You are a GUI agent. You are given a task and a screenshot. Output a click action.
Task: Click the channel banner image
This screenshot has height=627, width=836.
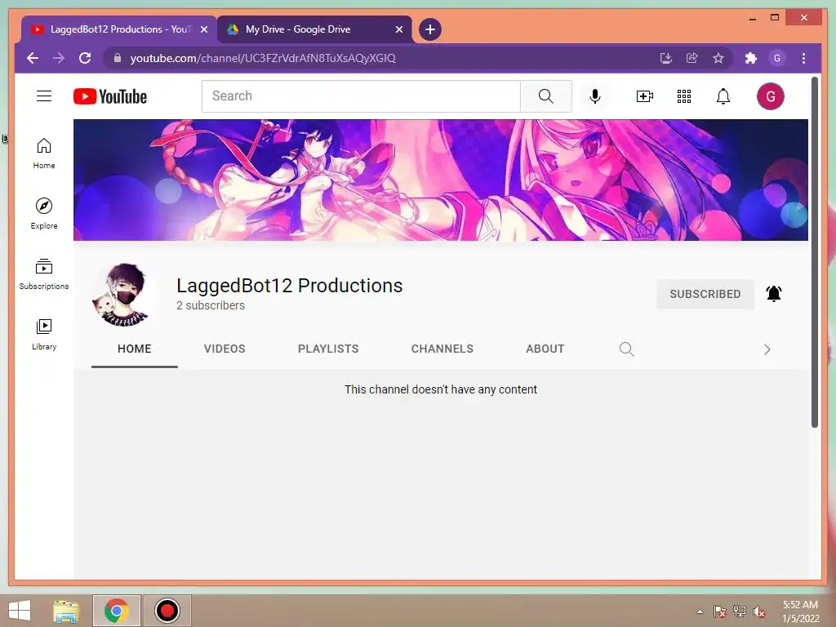click(x=440, y=180)
